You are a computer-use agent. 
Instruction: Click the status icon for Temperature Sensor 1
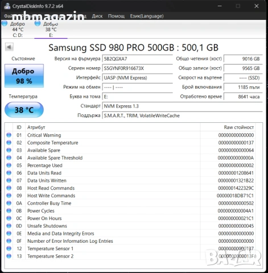click(x=9, y=249)
